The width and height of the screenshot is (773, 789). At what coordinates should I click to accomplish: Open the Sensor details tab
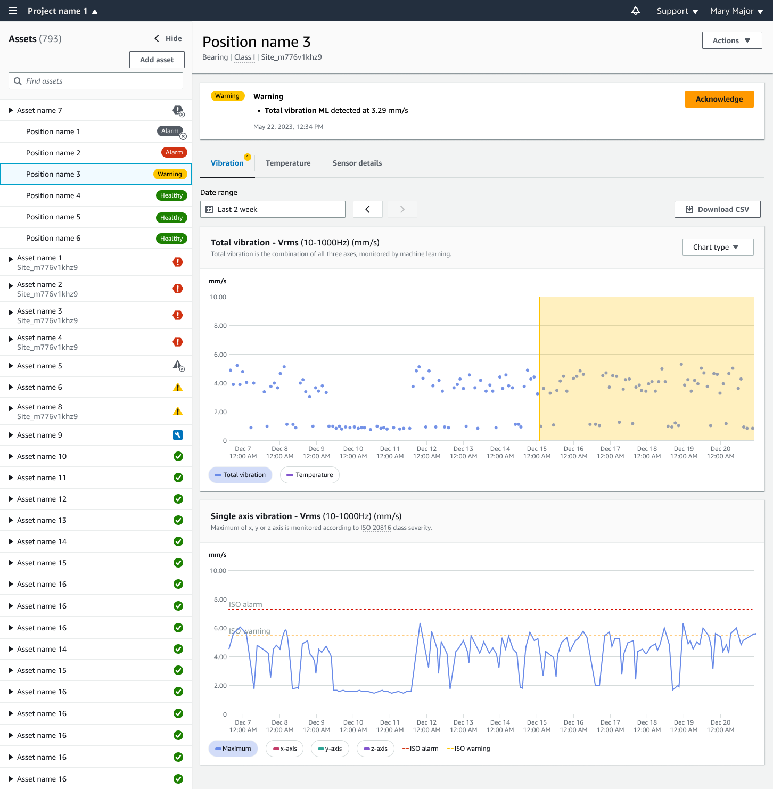357,163
